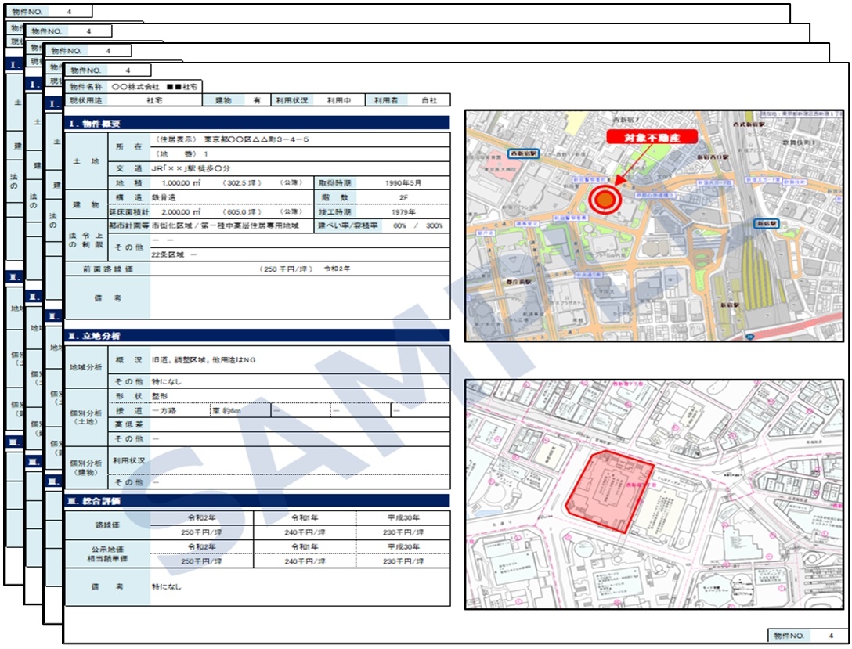Click the 取得時期 label
Screen dimensions: 852x649
335,183
